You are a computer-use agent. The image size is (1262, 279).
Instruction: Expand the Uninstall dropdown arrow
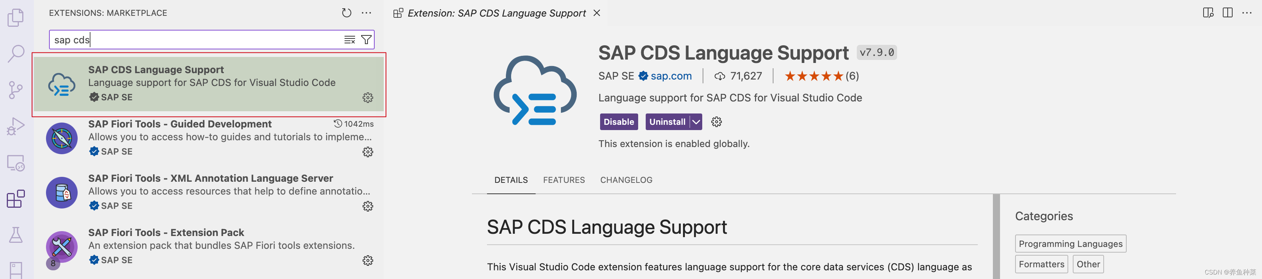[696, 122]
